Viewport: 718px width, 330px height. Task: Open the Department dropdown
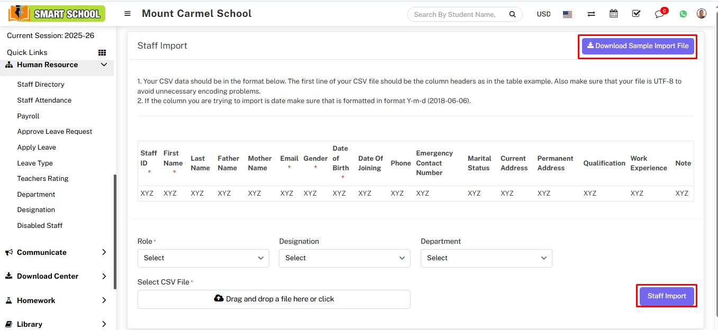[x=486, y=258]
